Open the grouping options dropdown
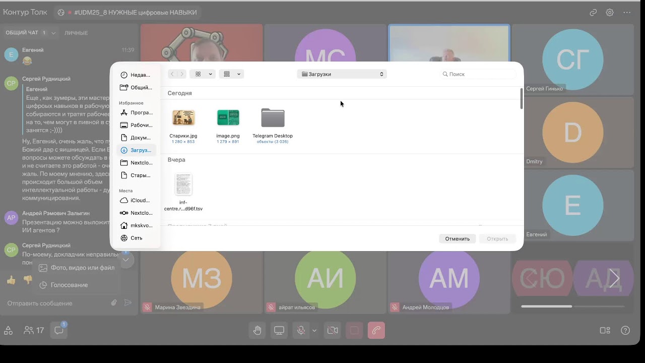 coord(231,74)
